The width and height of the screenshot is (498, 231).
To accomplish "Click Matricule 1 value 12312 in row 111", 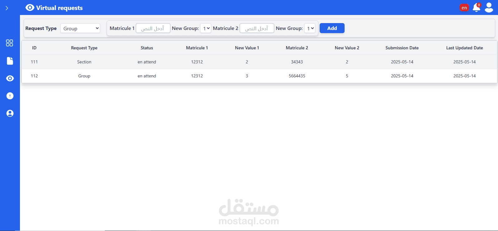I will [x=197, y=62].
